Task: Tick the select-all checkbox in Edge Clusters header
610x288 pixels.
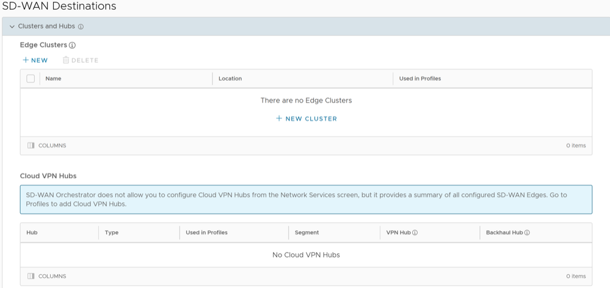Action: [x=31, y=79]
